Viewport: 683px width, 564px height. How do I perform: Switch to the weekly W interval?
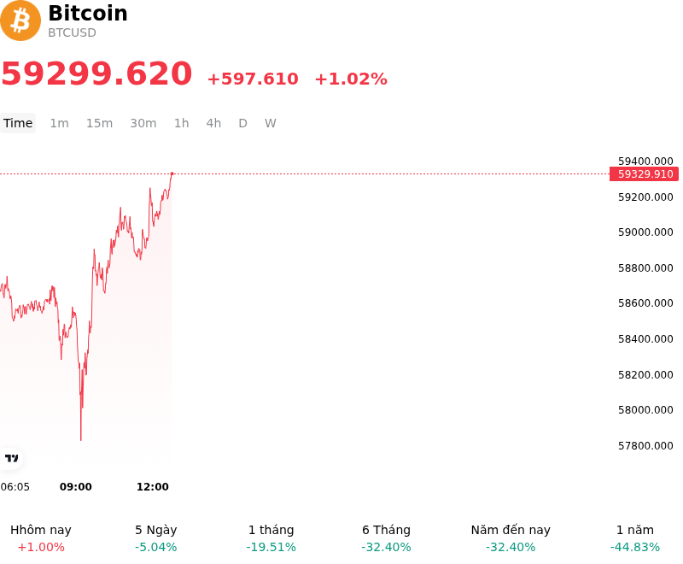(270, 123)
